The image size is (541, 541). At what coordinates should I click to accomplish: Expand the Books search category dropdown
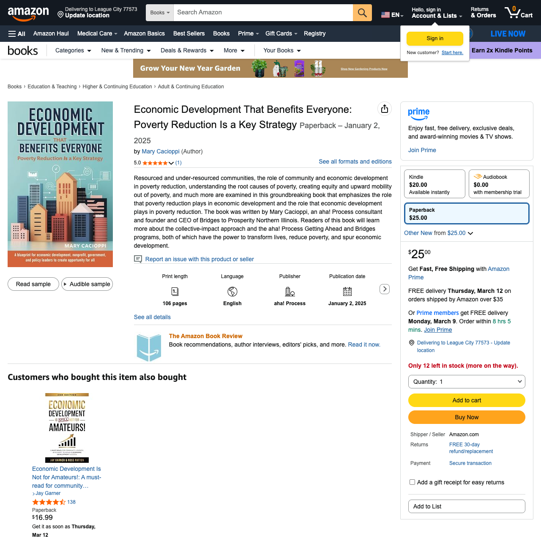[x=160, y=13]
